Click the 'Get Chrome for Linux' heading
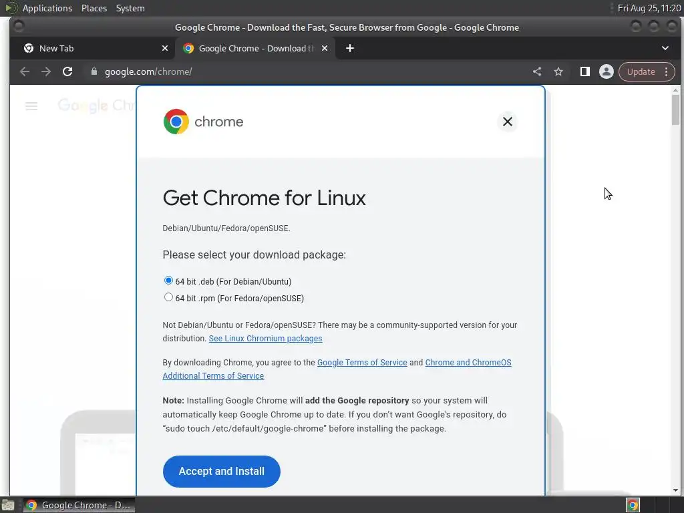This screenshot has width=684, height=513. [264, 198]
